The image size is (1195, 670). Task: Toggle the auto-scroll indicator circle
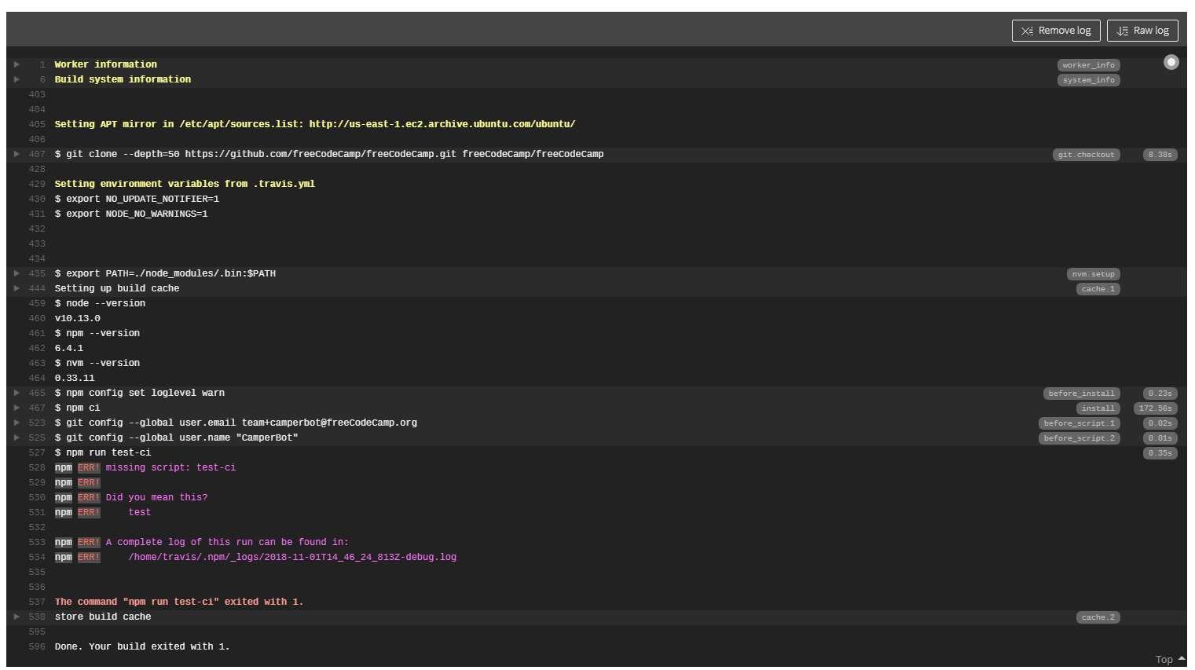tap(1171, 61)
